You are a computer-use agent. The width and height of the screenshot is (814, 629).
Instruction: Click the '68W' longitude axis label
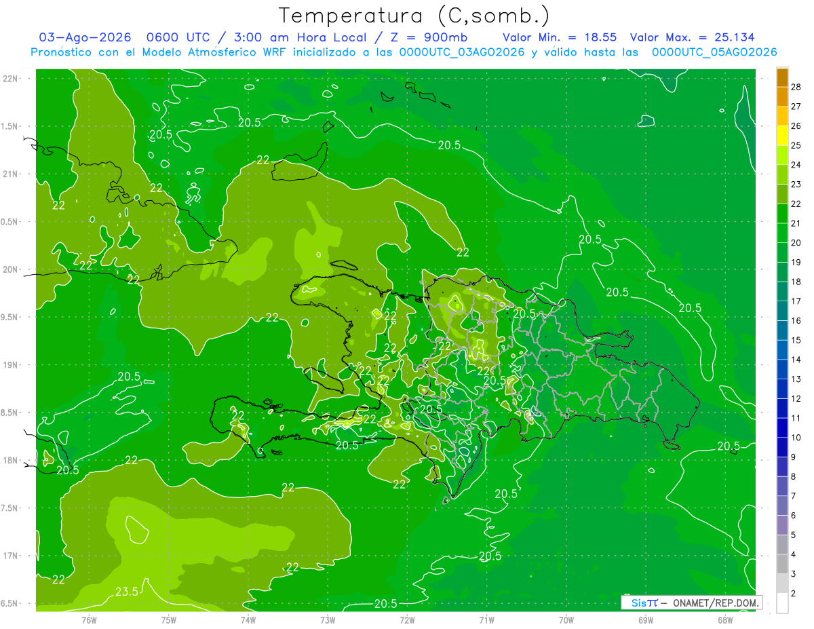point(724,620)
